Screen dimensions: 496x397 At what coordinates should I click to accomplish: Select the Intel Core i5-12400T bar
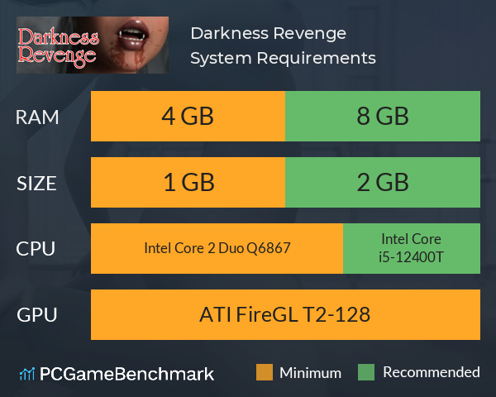point(412,248)
